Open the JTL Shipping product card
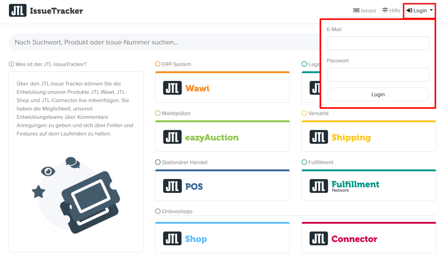This screenshot has width=448, height=266. [x=368, y=137]
